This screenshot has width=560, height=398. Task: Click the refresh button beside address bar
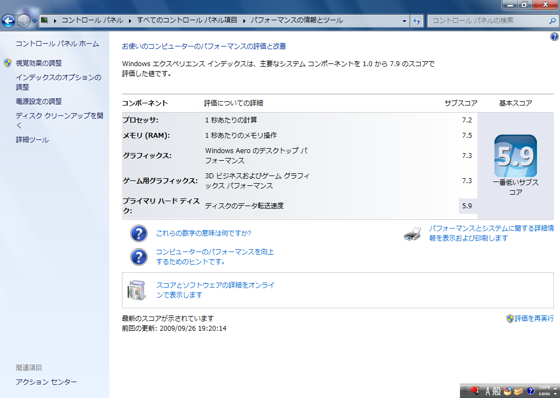click(416, 21)
